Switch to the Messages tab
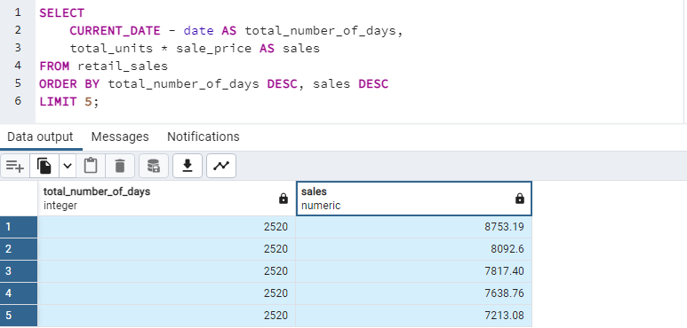 [x=120, y=137]
